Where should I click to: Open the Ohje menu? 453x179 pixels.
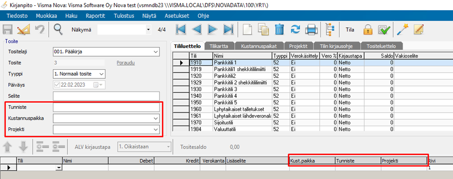pyautogui.click(x=203, y=16)
